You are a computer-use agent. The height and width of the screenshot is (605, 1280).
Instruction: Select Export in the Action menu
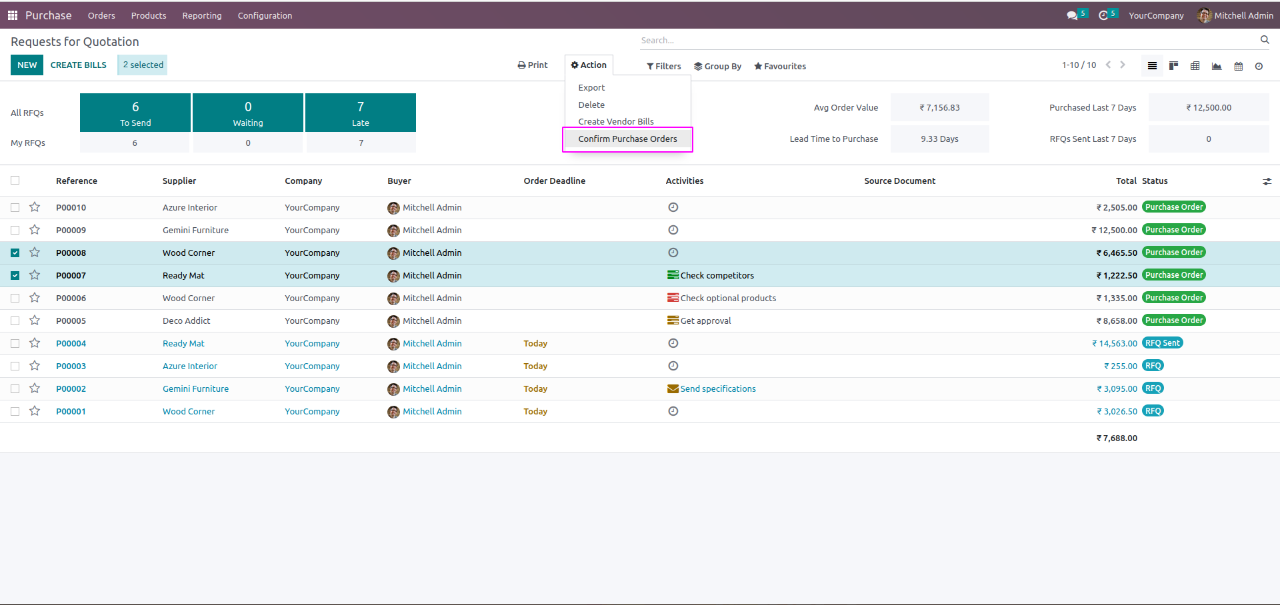591,87
